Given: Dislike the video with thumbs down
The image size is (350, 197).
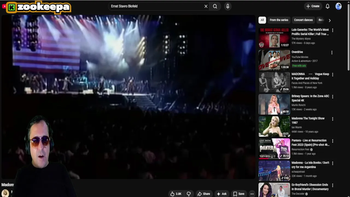Looking at the screenshot, I should 189,194.
